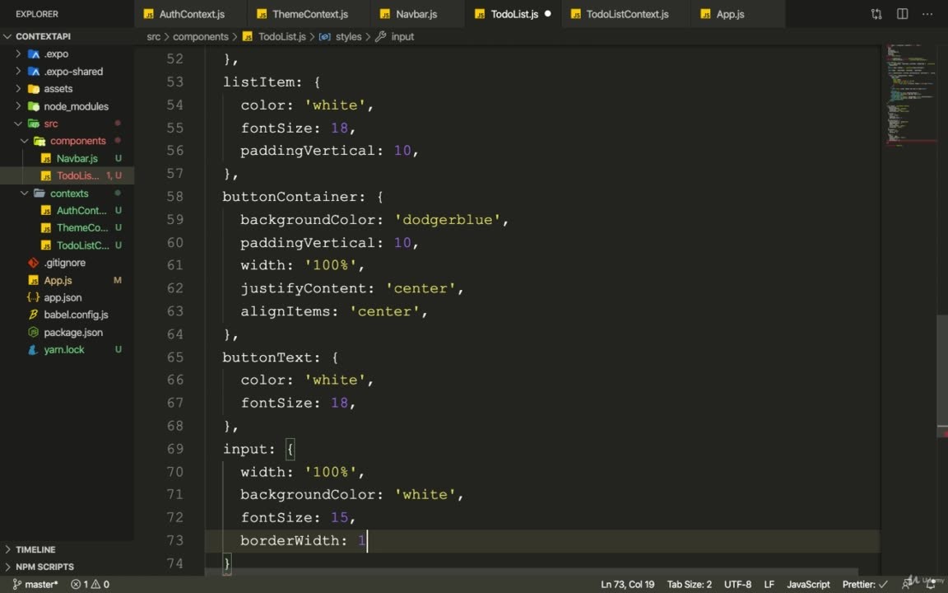Click the styles breadcrumb symbol
The height and width of the screenshot is (593, 948).
click(348, 37)
